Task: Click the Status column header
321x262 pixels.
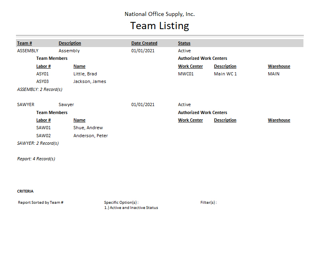Action: [184, 43]
